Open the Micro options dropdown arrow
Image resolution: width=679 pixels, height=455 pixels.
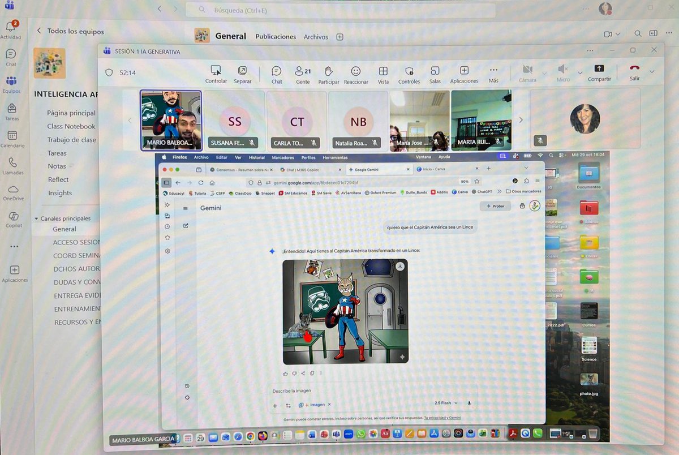(x=579, y=72)
